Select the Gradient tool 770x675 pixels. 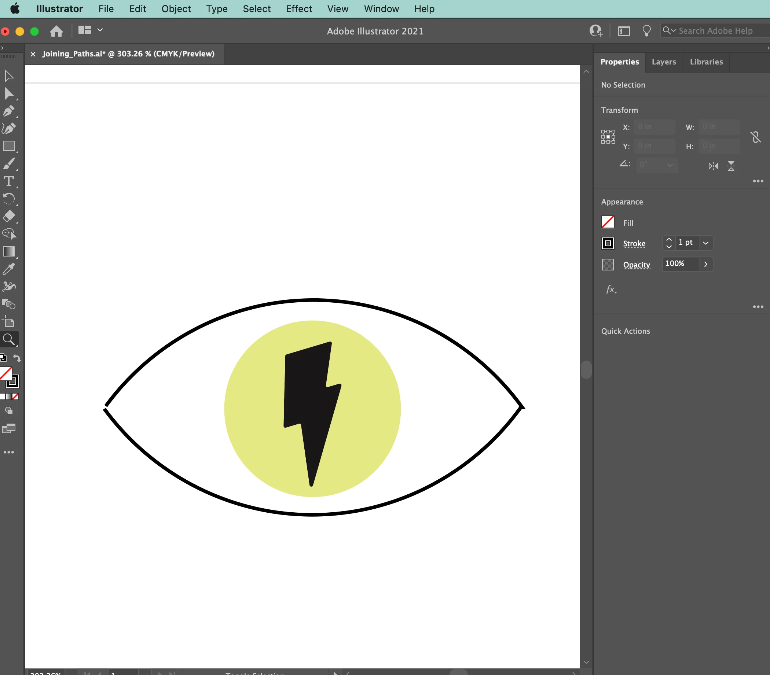tap(9, 251)
